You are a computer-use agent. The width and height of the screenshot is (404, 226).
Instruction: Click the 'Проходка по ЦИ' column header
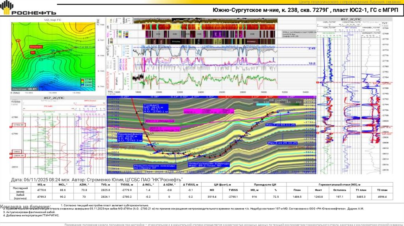point(265,185)
